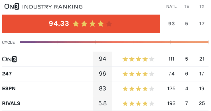This screenshot has height=111, width=211.
Task: Click the 94.33 industry rating score
Action: click(x=59, y=24)
